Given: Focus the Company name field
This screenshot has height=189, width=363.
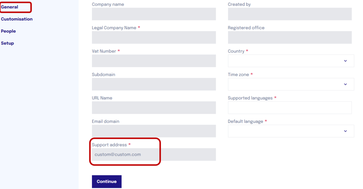Looking at the screenshot, I should tap(154, 14).
